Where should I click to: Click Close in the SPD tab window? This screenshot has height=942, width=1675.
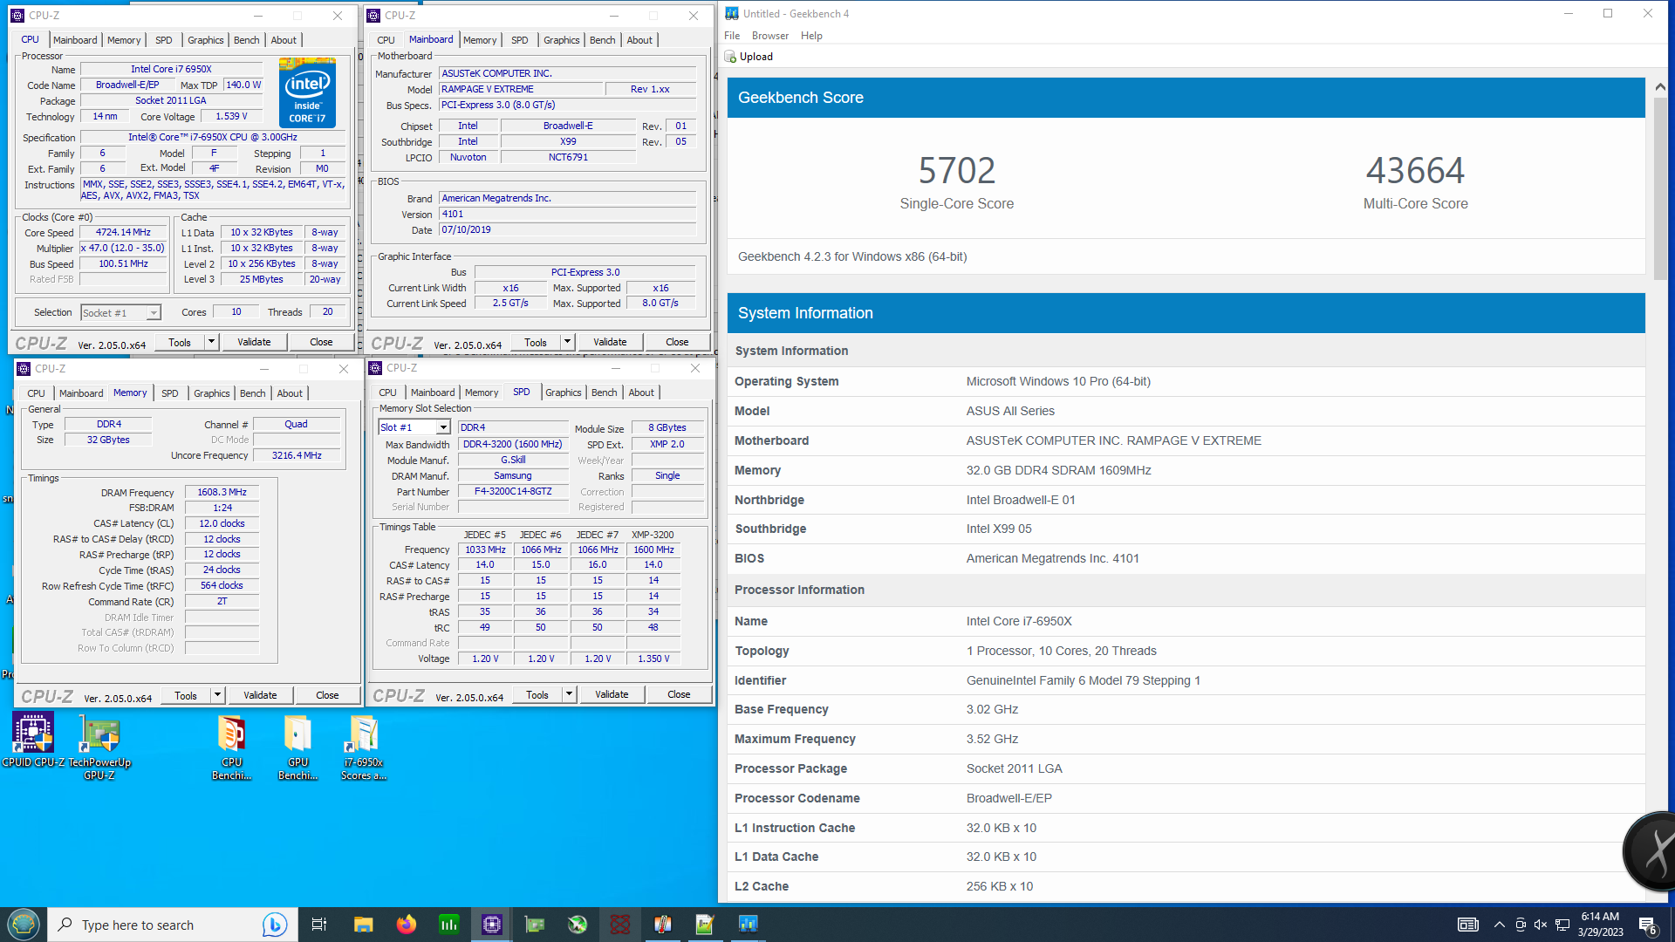[x=679, y=694]
